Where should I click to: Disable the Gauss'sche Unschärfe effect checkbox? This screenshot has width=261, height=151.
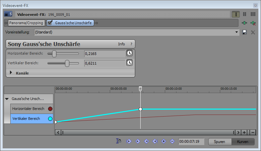(x=50, y=23)
